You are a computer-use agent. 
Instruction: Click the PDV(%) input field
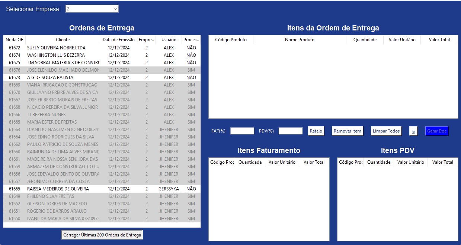290,131
